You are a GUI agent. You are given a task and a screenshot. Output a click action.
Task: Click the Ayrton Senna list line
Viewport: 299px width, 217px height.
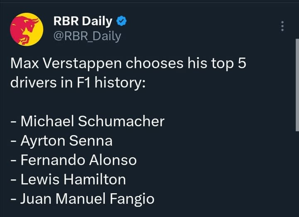(x=61, y=141)
